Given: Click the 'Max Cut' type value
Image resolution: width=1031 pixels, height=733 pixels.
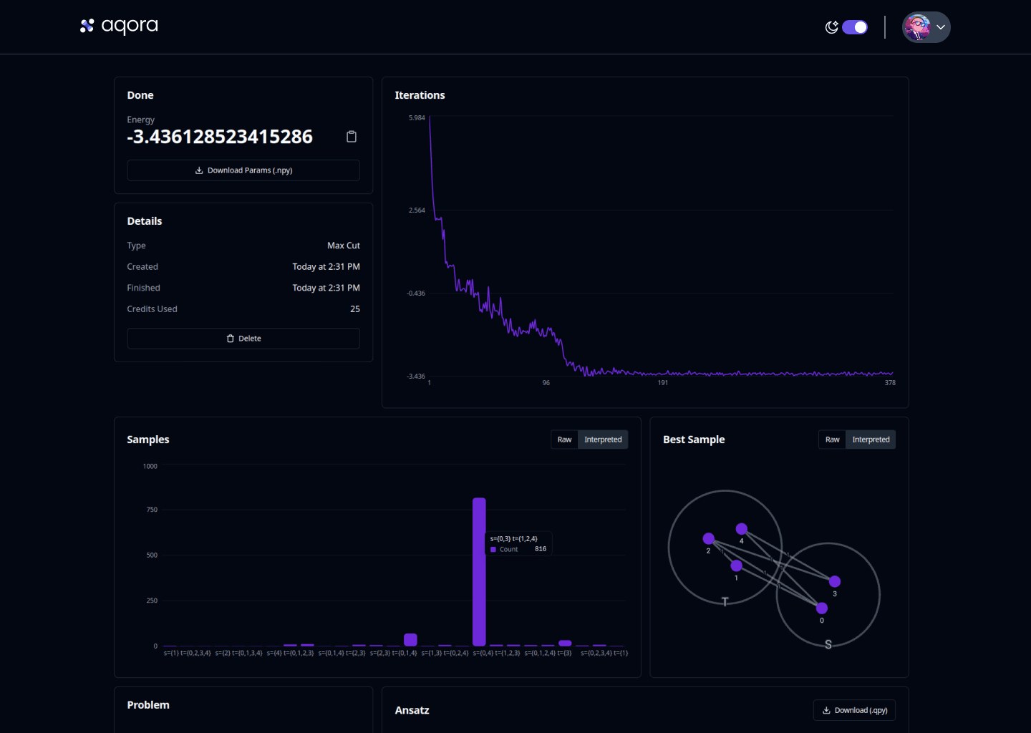Looking at the screenshot, I should coord(344,246).
